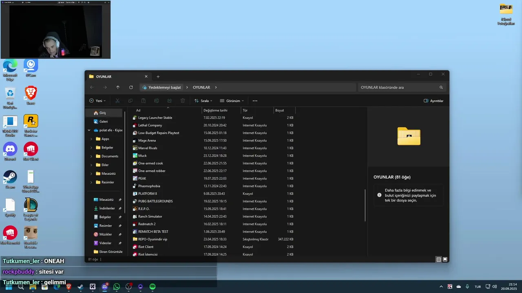522x293 pixels.
Task: Select the TikTok LIVE Studio desktop icon
Action: pyautogui.click(x=10, y=126)
